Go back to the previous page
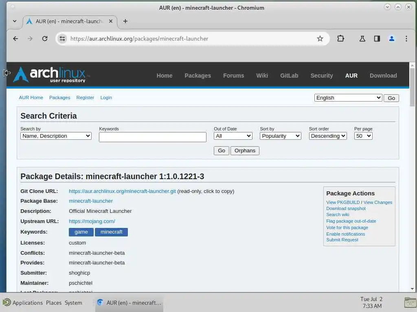This screenshot has width=417, height=312. [15, 39]
